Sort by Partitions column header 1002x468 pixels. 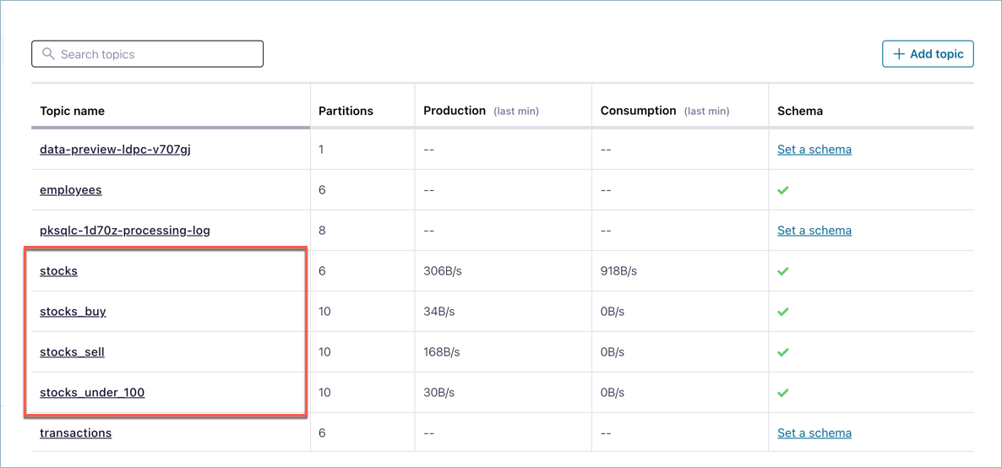346,111
